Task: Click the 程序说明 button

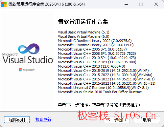Action: (x=17, y=119)
